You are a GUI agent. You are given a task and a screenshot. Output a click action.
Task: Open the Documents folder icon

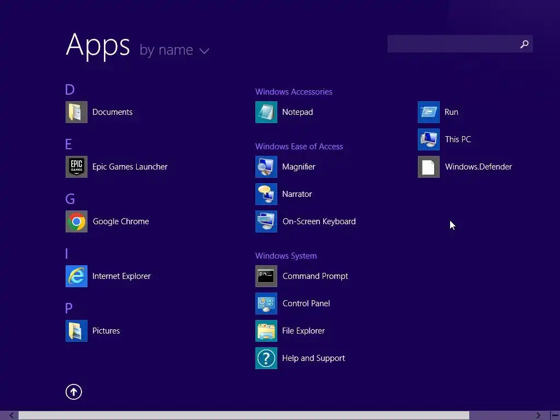[x=77, y=112]
